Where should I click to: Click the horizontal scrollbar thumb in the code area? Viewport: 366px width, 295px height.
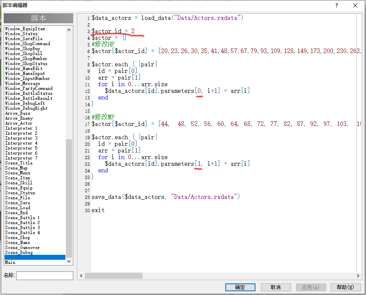tap(114, 276)
